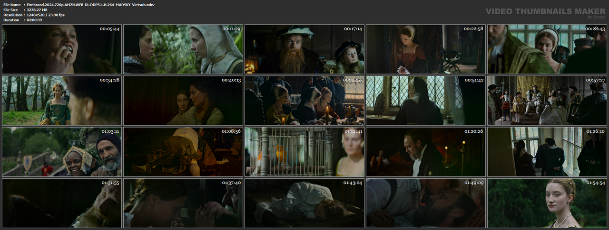Select the Firebrand .mkv file name text
This screenshot has height=230, width=609.
pyautogui.click(x=90, y=5)
